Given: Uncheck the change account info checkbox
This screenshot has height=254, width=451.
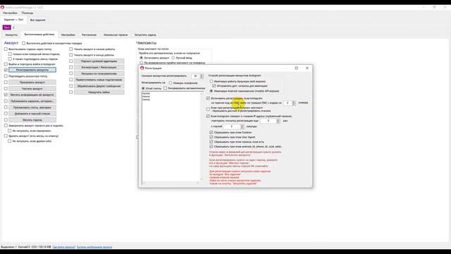Looking at the screenshot, I should pyautogui.click(x=6, y=95).
